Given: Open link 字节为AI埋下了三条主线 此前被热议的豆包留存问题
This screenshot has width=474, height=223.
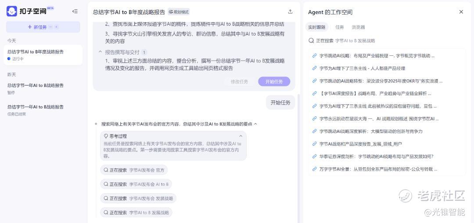Looking at the screenshot, I should coord(378,106).
